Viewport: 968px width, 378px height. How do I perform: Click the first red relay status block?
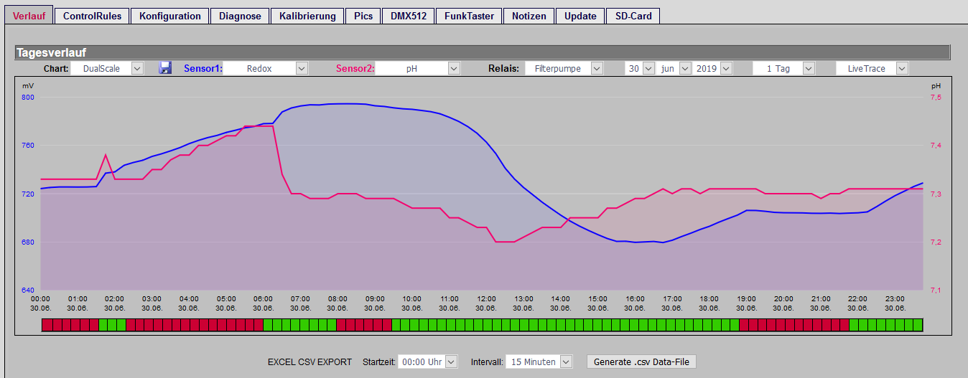(47, 325)
